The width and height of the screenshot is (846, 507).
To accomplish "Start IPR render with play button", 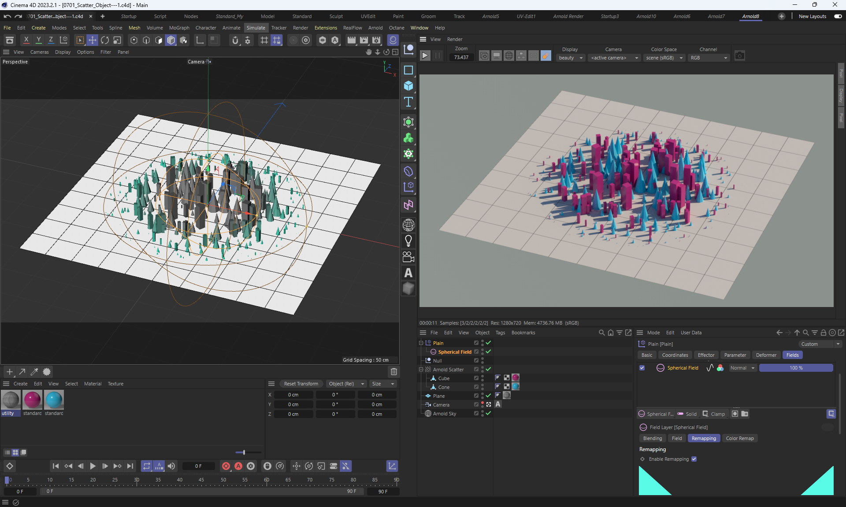I will 425,56.
